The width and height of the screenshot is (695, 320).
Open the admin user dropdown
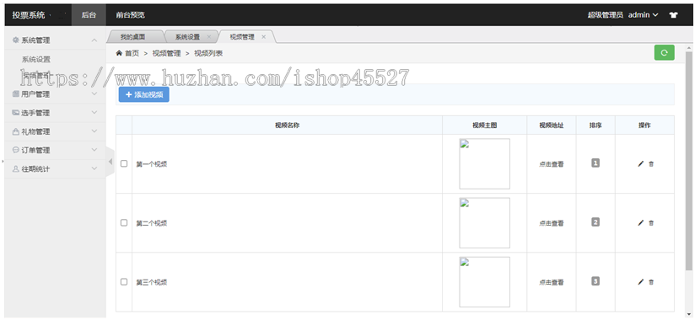(644, 15)
